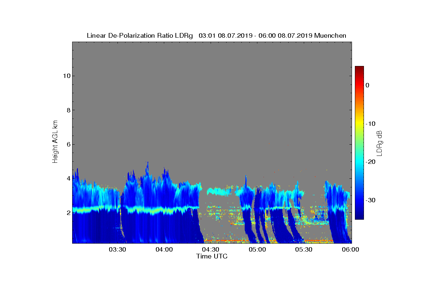Click the yellow band of the colorbar
Image resolution: width=435 pixels, height=290 pixels.
[x=359, y=124]
